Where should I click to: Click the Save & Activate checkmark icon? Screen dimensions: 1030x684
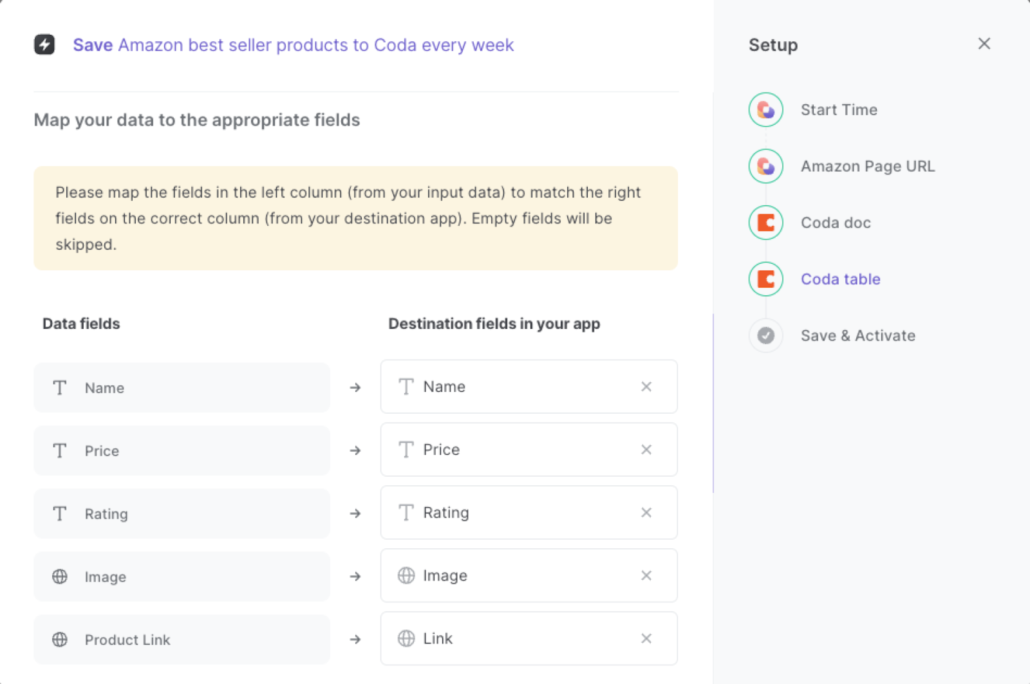(766, 335)
